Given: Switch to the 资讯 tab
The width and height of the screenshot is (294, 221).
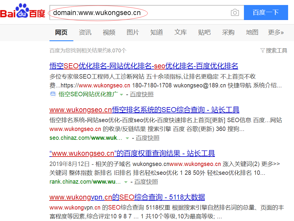Looking at the screenshot, I should click(x=85, y=32).
